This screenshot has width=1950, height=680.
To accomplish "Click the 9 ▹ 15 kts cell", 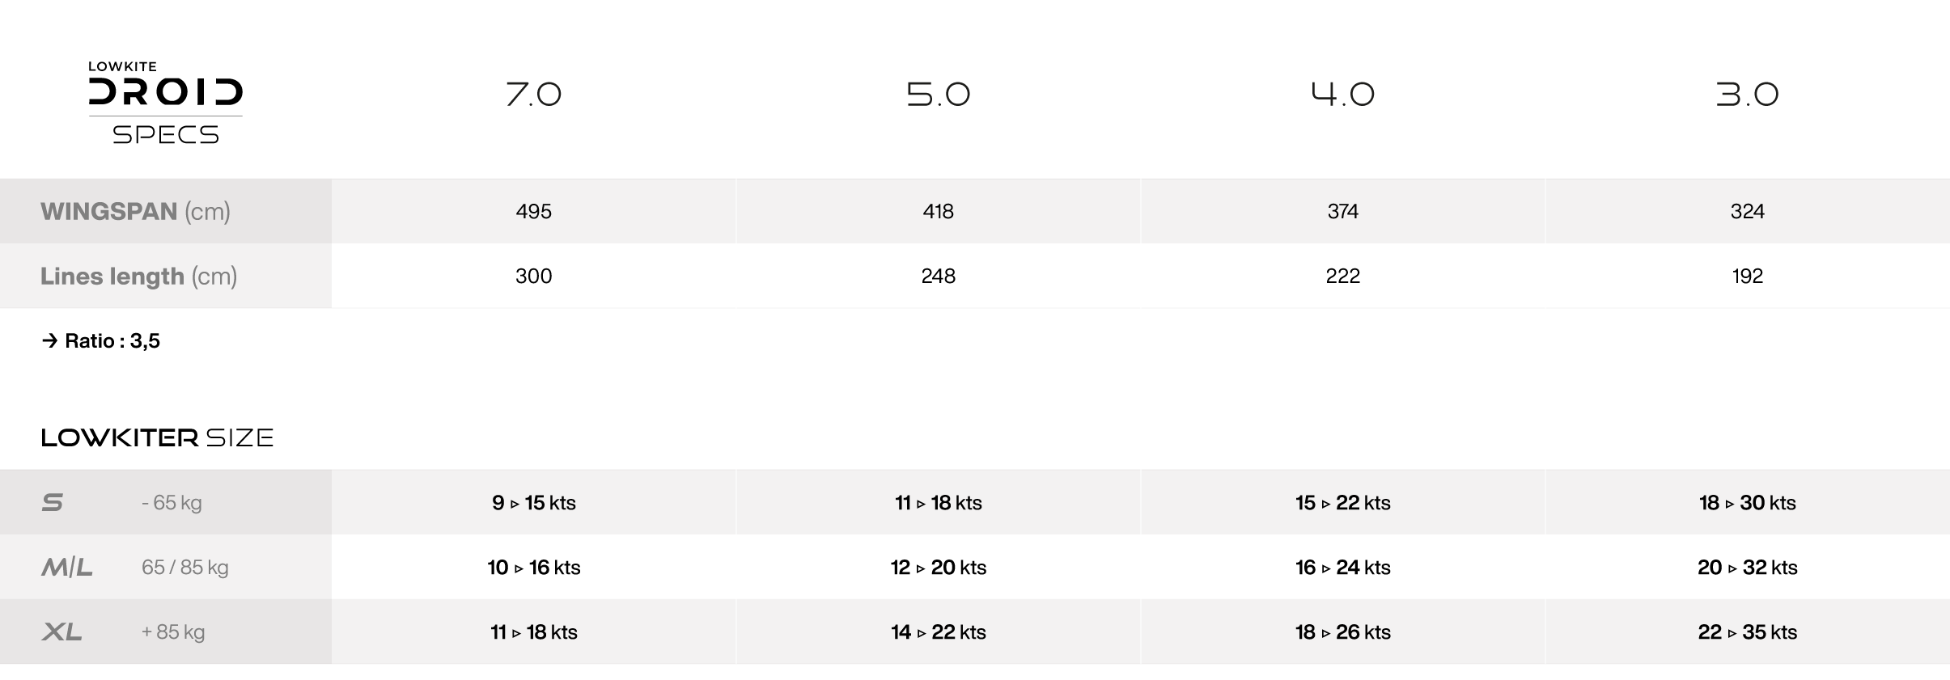I will (x=533, y=503).
